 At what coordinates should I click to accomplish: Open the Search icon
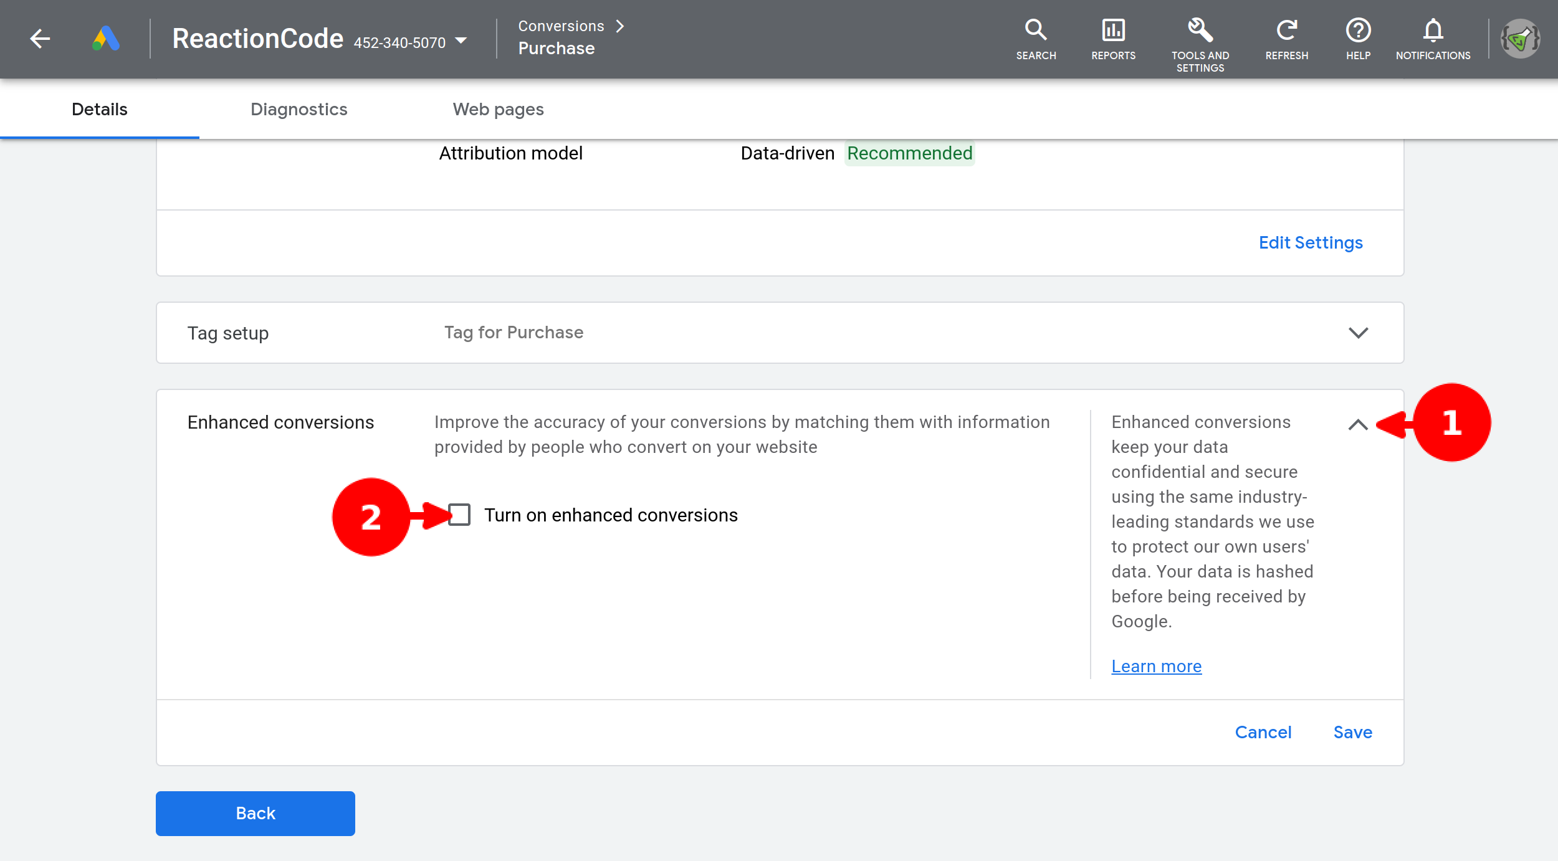click(x=1035, y=39)
